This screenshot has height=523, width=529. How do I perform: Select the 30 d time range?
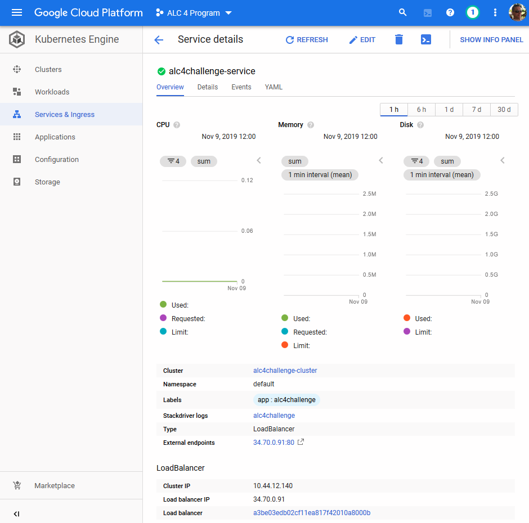(504, 110)
